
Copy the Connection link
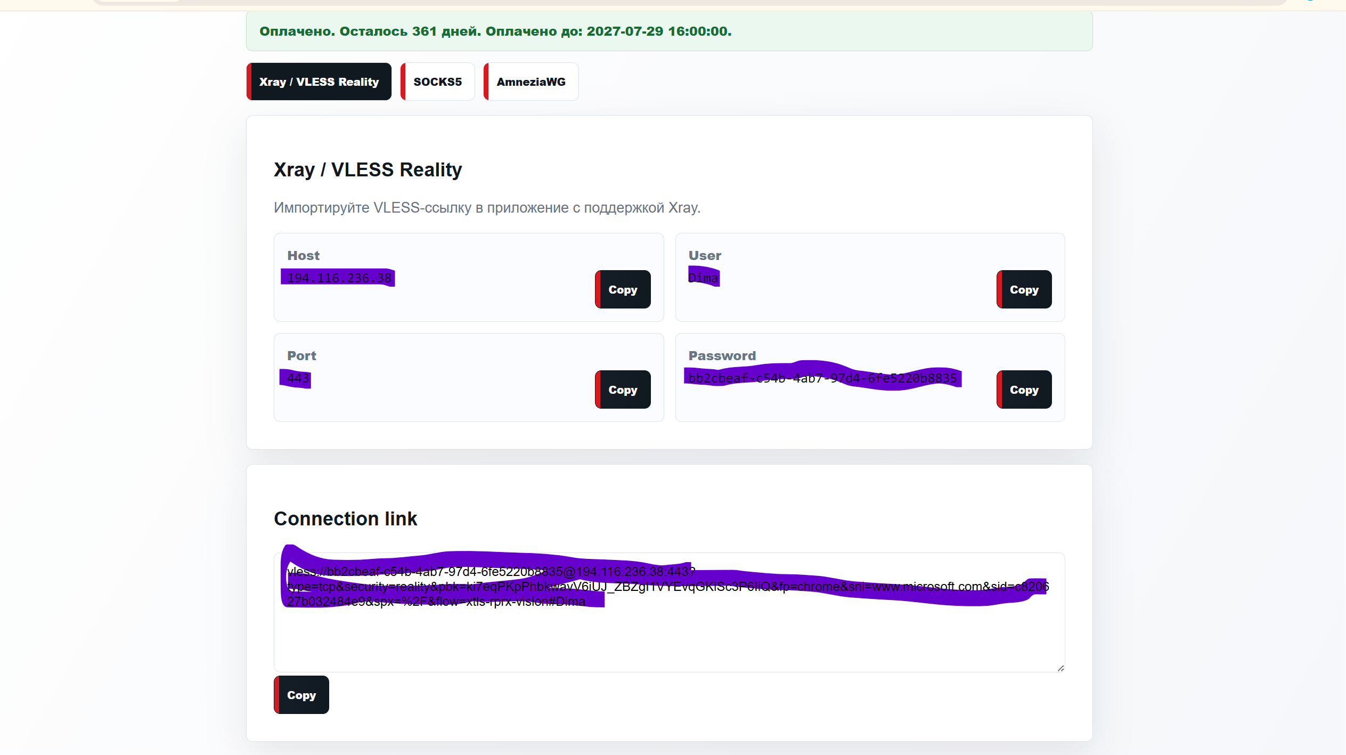pyautogui.click(x=301, y=695)
